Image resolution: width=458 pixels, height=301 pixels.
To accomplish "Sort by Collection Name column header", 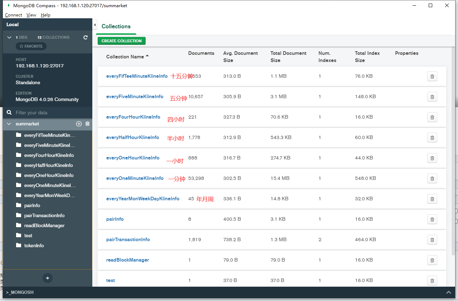I will click(127, 57).
